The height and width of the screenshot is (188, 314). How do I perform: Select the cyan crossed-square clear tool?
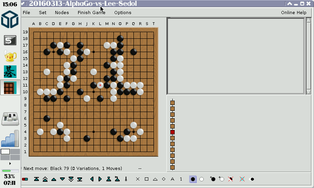click(x=242, y=179)
